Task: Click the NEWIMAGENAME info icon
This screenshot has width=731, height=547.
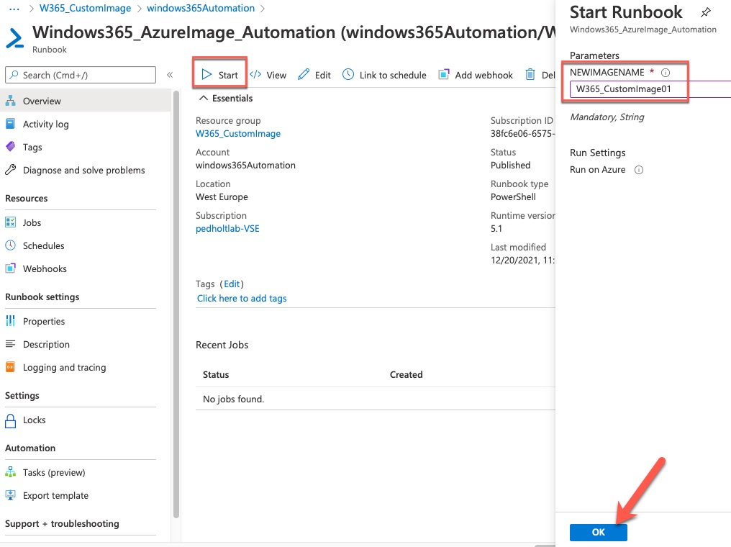Action: [666, 72]
